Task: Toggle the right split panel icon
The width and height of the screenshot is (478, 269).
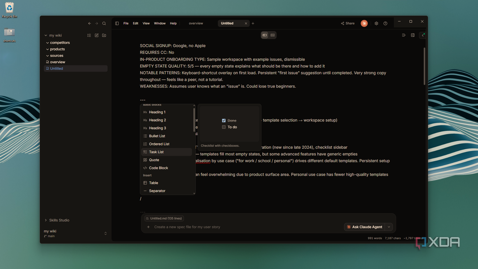Action: (413, 35)
